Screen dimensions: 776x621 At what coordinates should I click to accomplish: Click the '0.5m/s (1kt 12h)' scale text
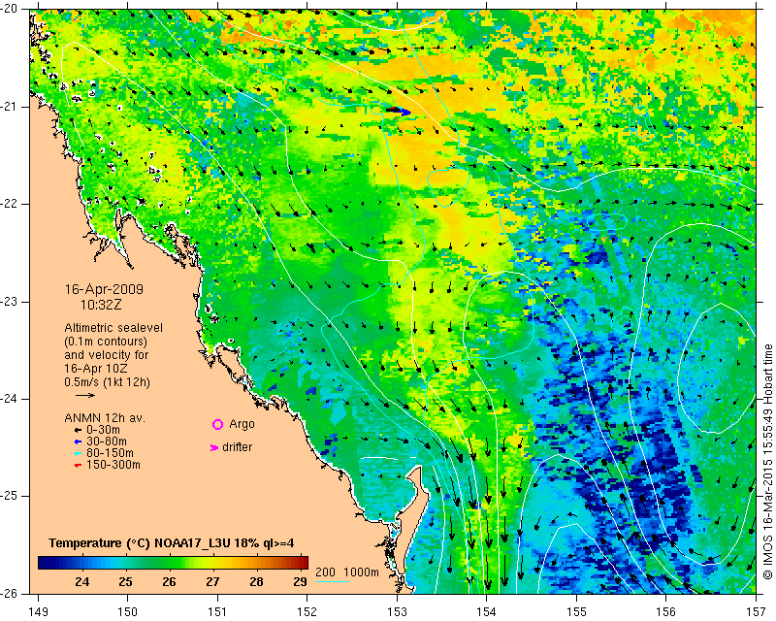click(x=107, y=382)
